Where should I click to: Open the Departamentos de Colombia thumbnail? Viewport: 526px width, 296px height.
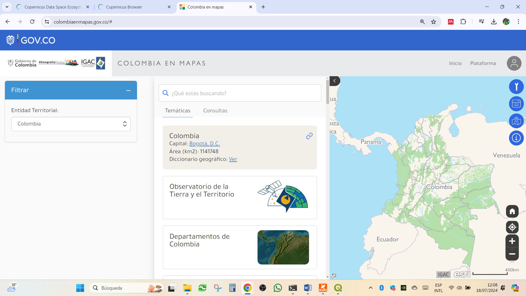pos(283,247)
